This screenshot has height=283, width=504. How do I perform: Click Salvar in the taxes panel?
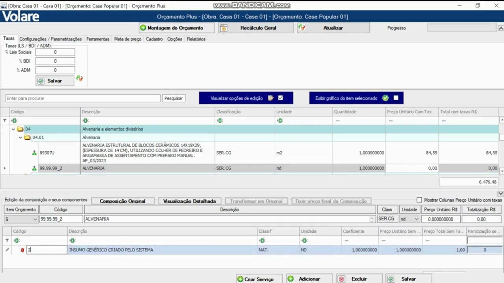tap(55, 81)
